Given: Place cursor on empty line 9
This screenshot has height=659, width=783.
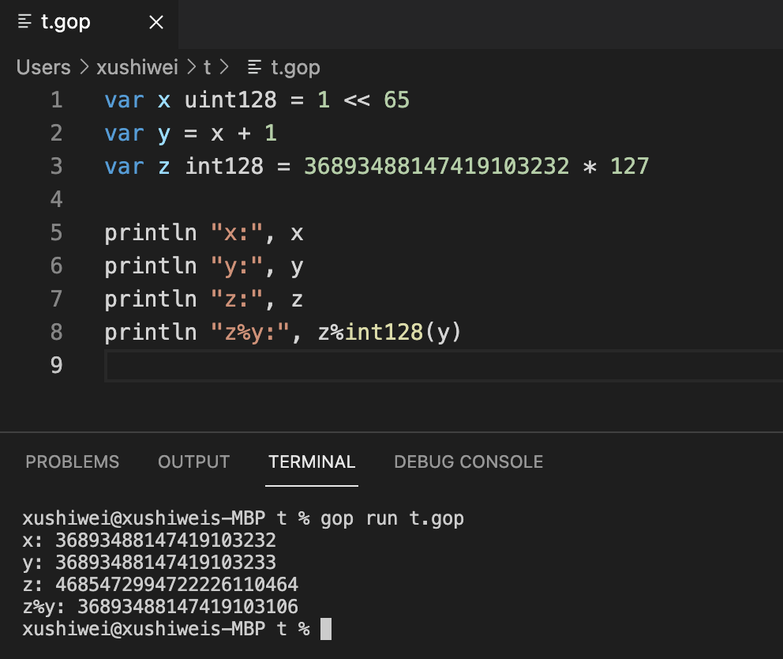Looking at the screenshot, I should coord(444,366).
